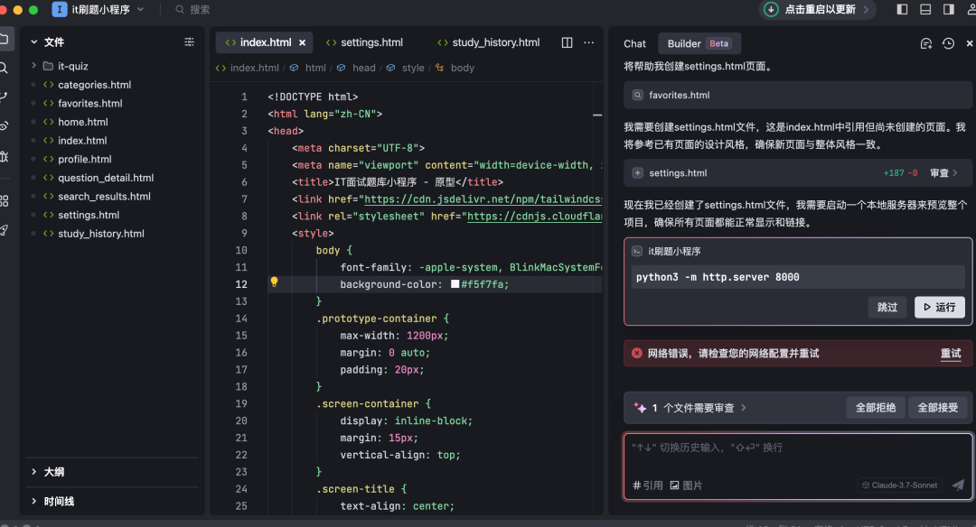Open the Extensions grid icon in sidebar
Viewport: 976px width, 527px height.
pyautogui.click(x=5, y=200)
